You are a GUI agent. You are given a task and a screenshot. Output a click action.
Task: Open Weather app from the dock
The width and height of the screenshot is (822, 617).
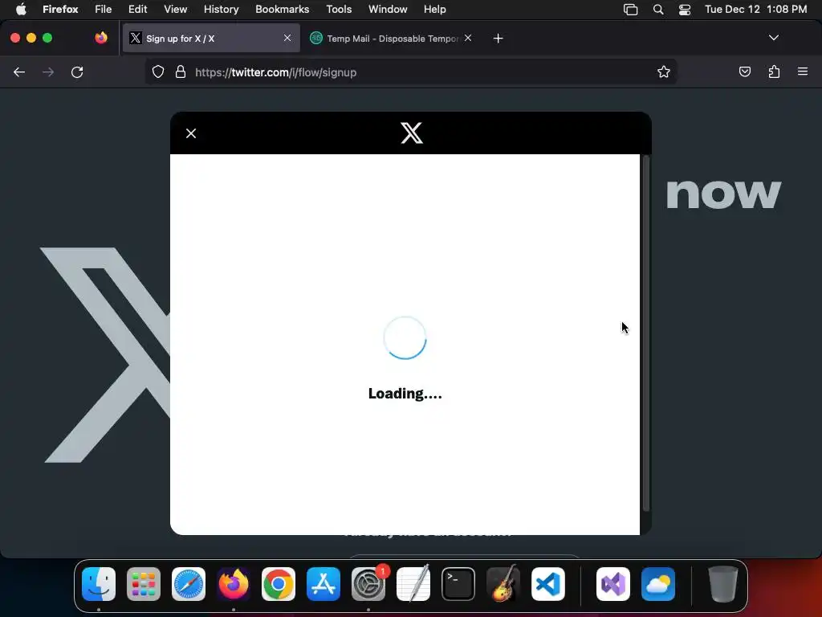(658, 584)
